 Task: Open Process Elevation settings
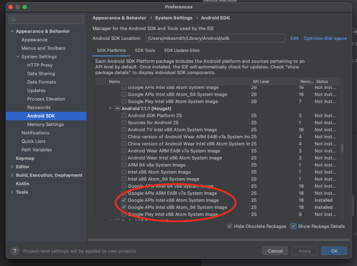(46, 99)
